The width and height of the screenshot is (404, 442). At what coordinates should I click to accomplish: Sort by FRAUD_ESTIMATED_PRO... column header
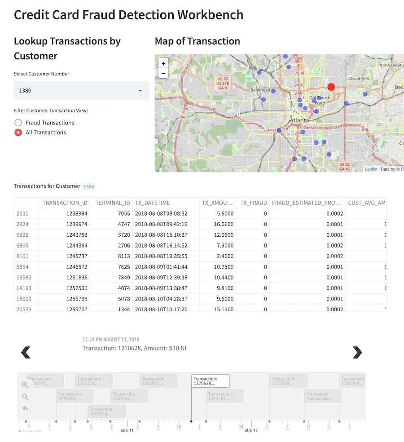(x=307, y=203)
